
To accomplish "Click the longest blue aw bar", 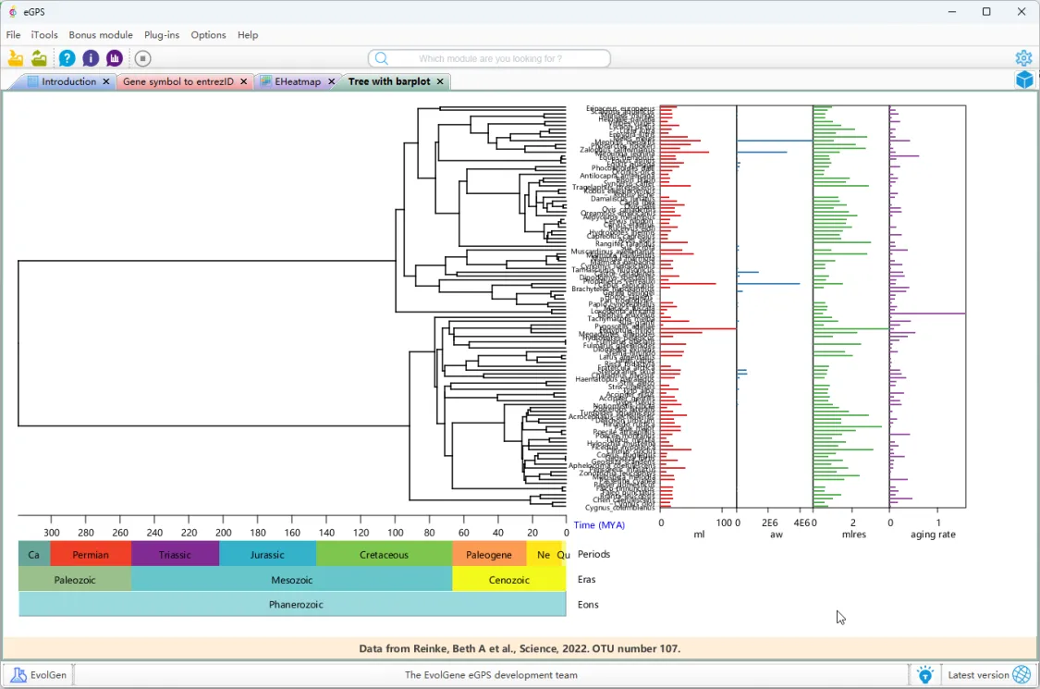I will pyautogui.click(x=775, y=141).
